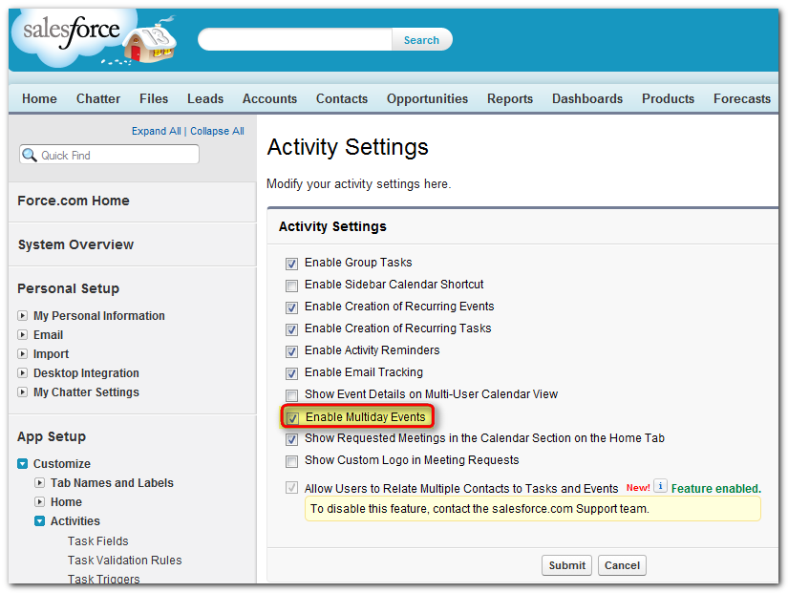Click the 'Feature enabled.' text
This screenshot has height=593, width=788.
(x=716, y=489)
